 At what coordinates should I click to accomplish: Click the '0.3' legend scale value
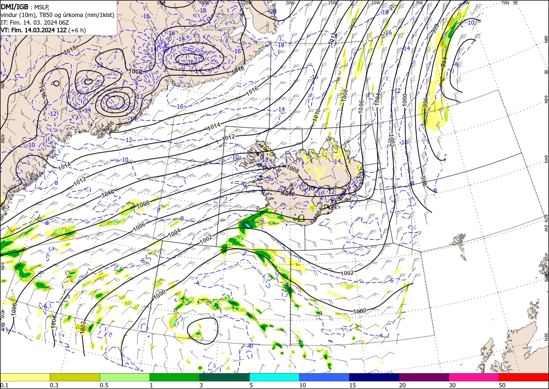tap(54, 385)
